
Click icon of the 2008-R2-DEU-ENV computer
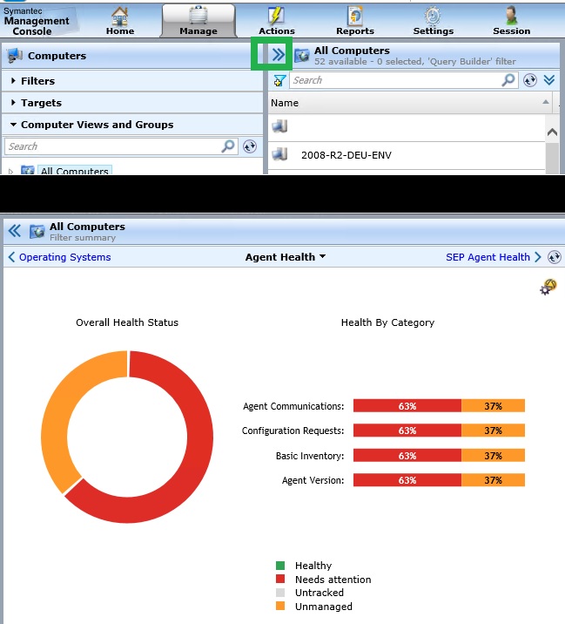[x=280, y=154]
